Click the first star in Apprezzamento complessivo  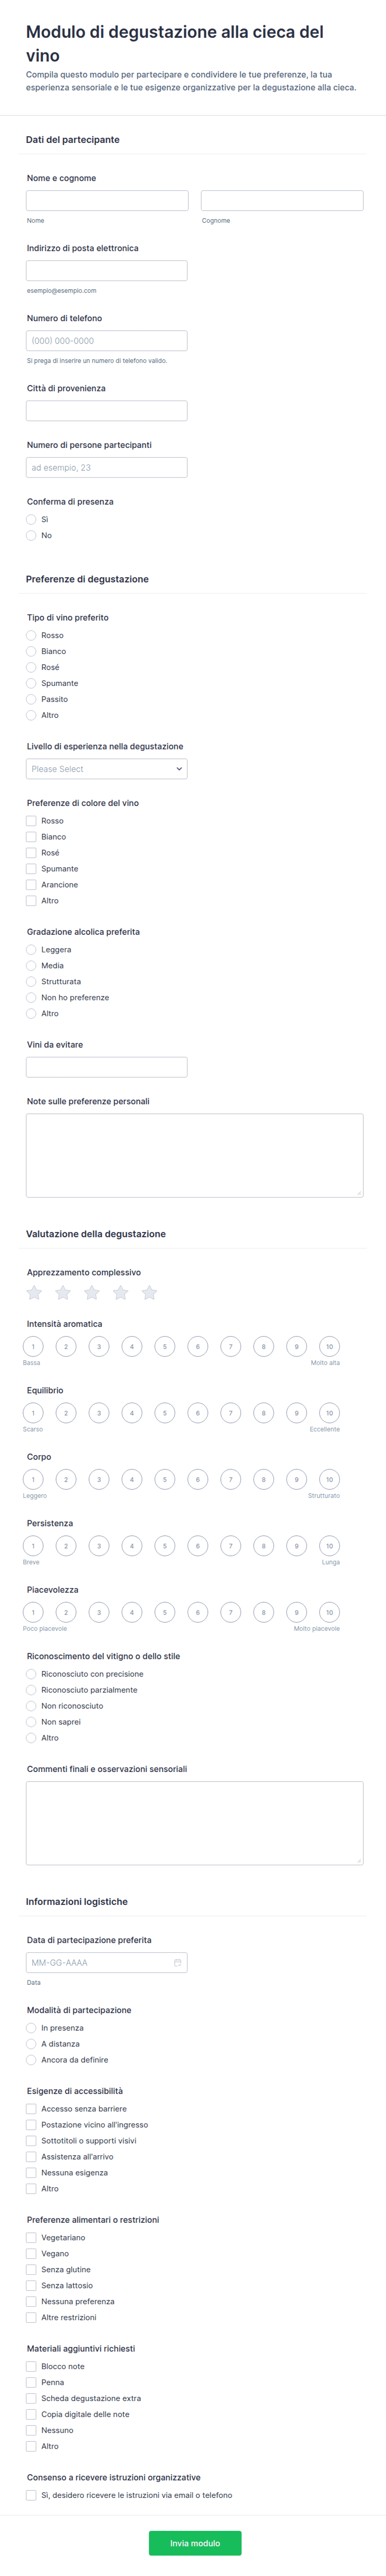[34, 1293]
